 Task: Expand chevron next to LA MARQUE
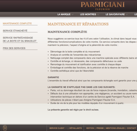72,15
